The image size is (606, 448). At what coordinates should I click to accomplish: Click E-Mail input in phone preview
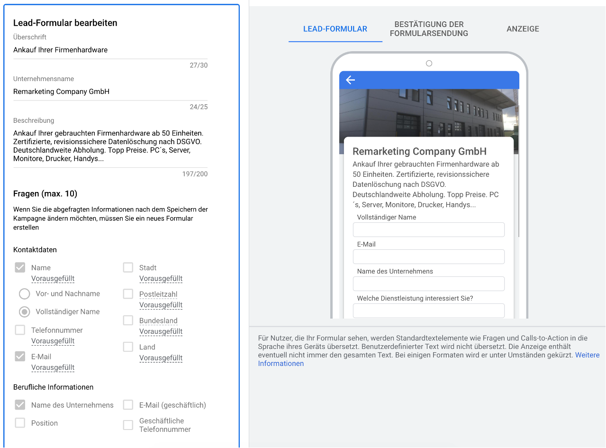coord(429,257)
